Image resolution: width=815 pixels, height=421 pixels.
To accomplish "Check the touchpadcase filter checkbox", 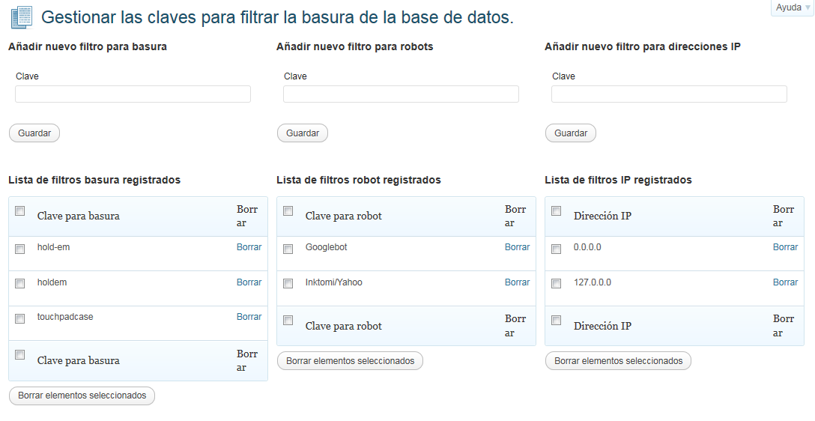I will (x=19, y=318).
